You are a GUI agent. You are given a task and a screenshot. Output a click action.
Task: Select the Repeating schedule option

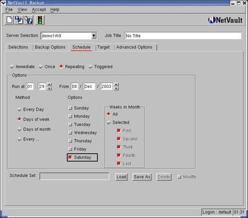[x=72, y=67]
